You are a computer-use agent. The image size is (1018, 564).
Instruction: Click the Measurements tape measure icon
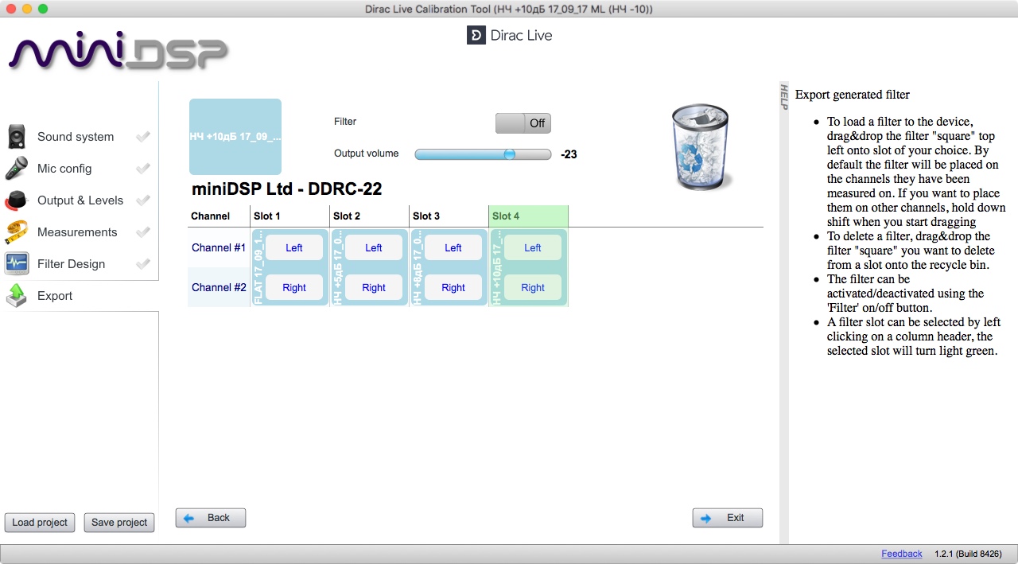coord(17,232)
